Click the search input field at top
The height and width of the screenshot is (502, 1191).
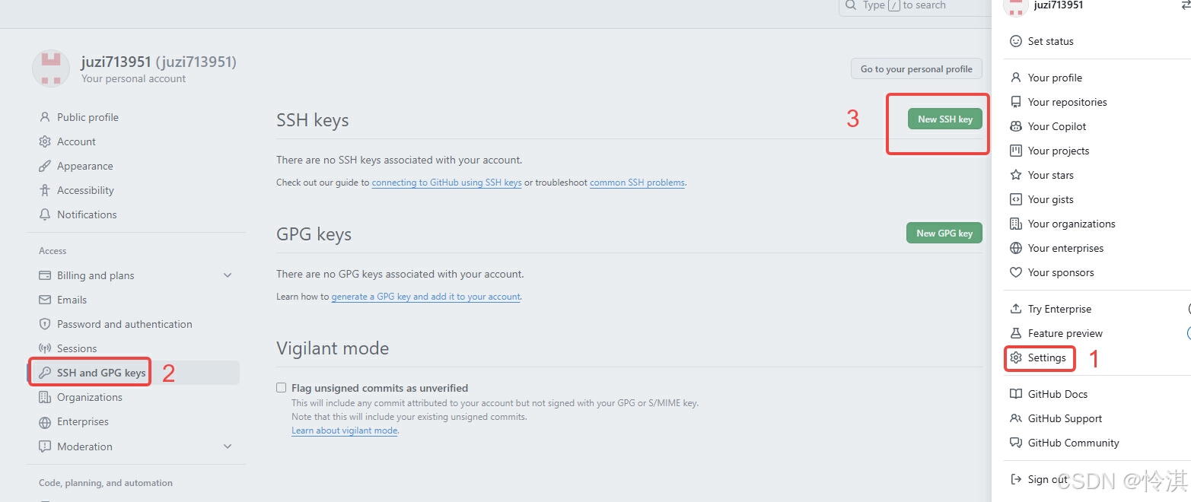pyautogui.click(x=913, y=6)
